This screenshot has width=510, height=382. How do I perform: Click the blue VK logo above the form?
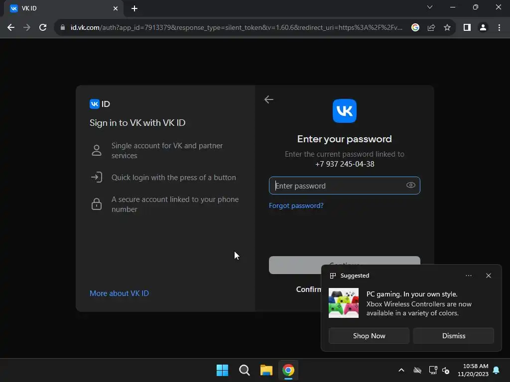tap(345, 111)
